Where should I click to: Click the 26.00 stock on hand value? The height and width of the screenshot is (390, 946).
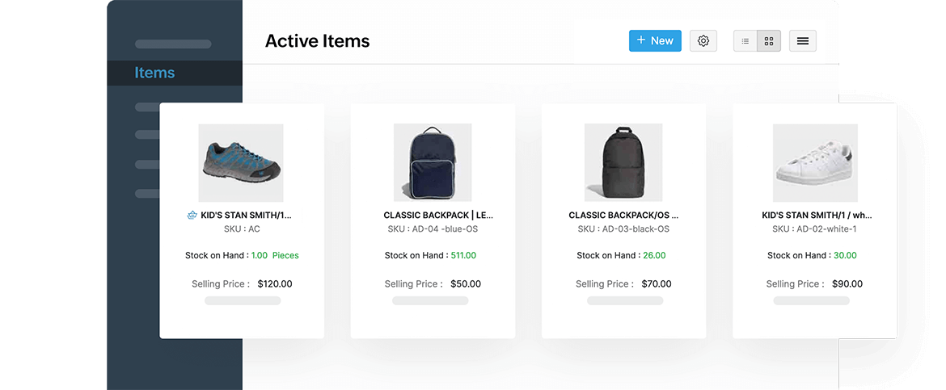point(654,255)
